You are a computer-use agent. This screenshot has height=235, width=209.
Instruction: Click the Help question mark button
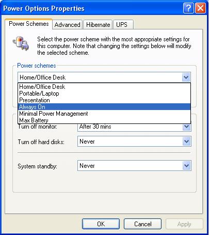[188, 8]
